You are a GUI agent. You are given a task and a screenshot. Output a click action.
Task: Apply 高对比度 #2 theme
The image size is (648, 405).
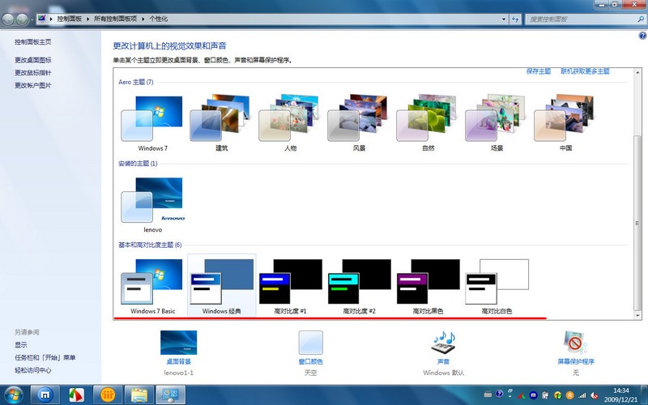[x=359, y=286]
